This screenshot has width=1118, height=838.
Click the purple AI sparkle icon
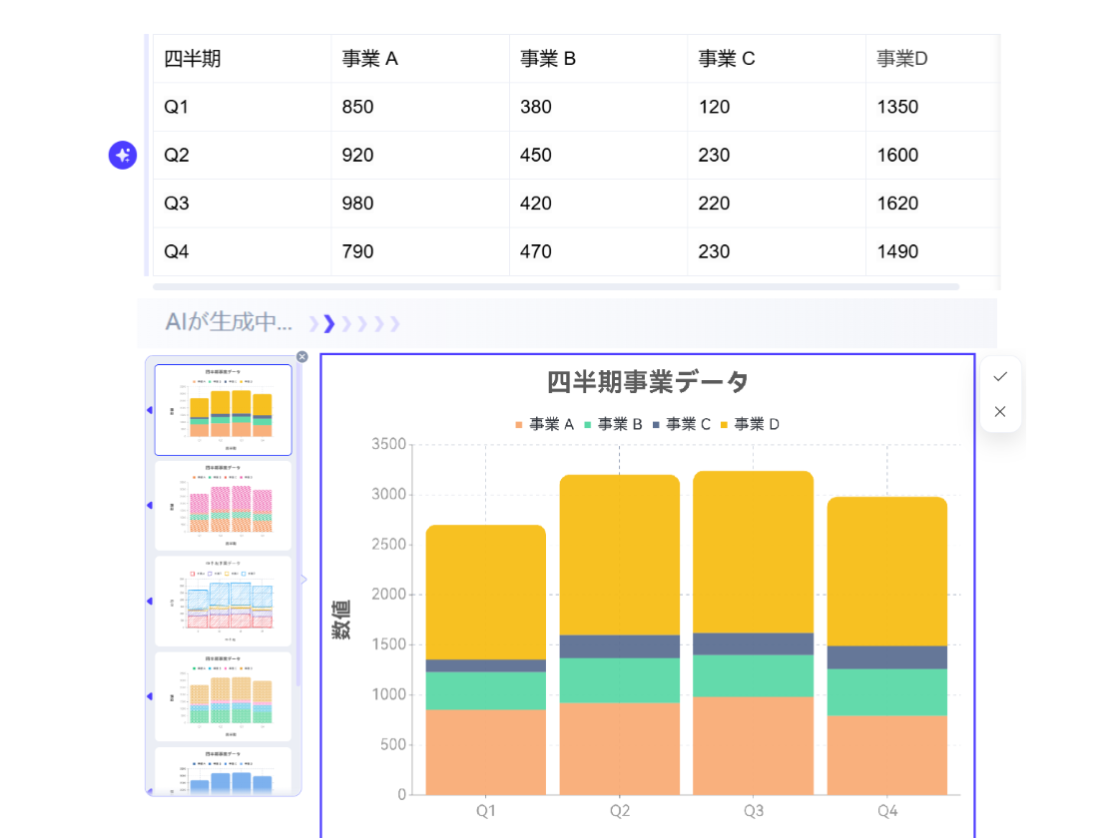(x=123, y=155)
